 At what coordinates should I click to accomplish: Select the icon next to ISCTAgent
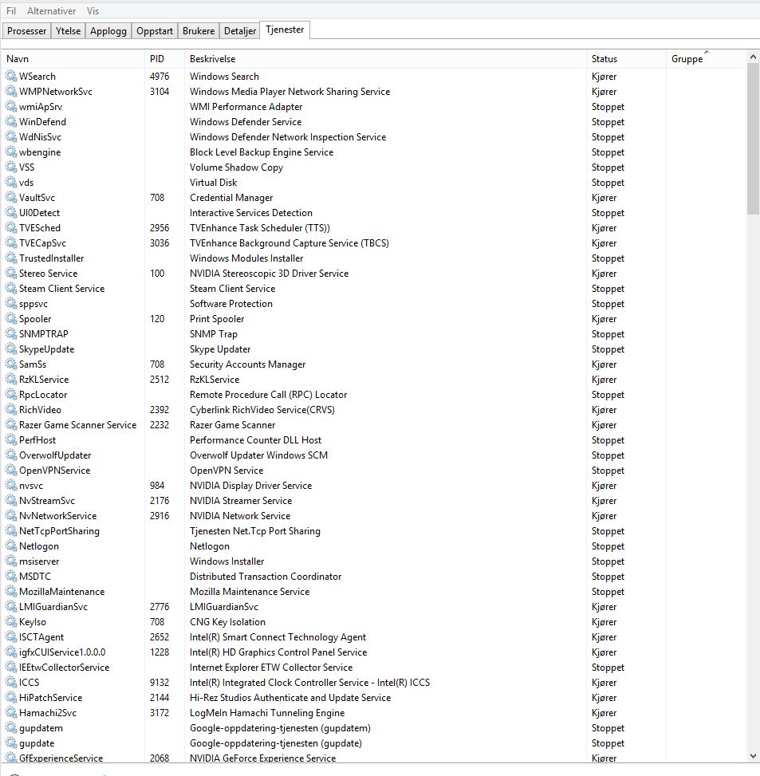(x=11, y=637)
